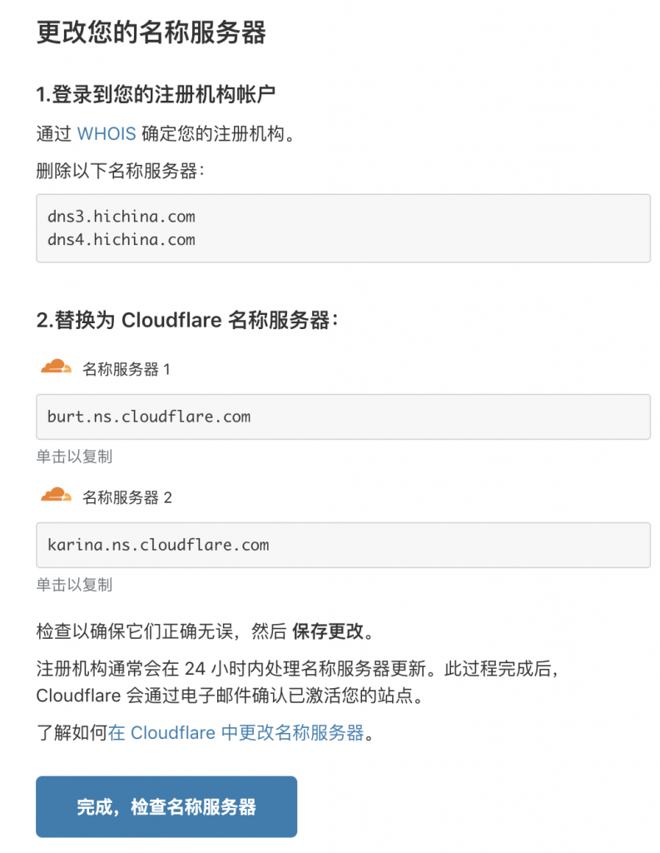Click the Cloudflare cloud icon beside 名称服务器 1

click(57, 367)
